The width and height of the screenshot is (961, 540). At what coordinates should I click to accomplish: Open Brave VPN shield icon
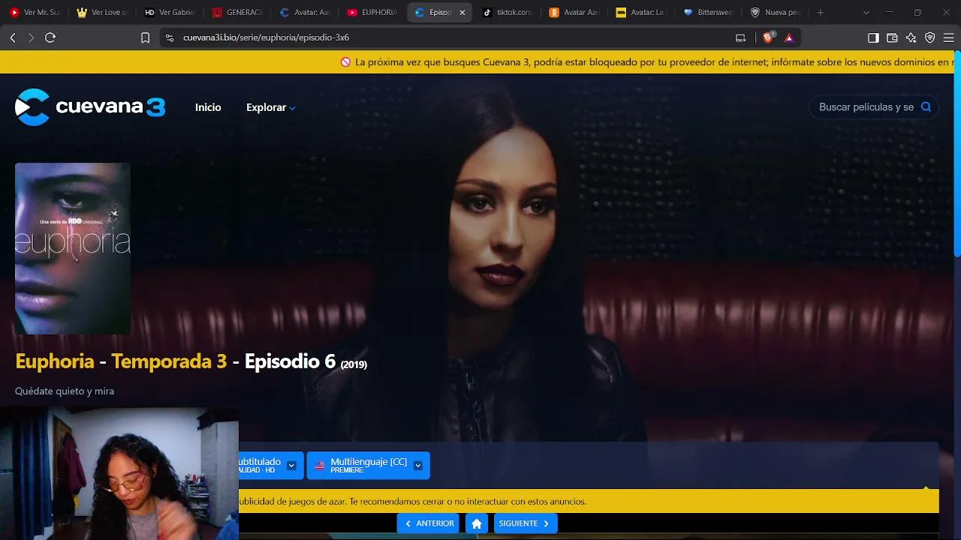(929, 37)
